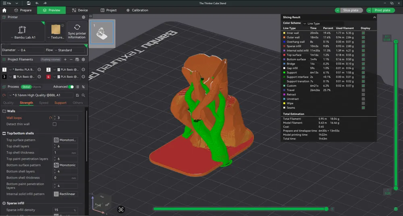Open the Calibration tab
The image size is (403, 216).
(137, 10)
